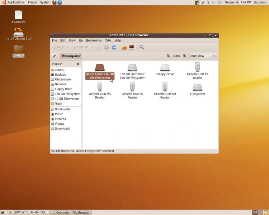Click the mail envelope indicator icon

pos(220,3)
